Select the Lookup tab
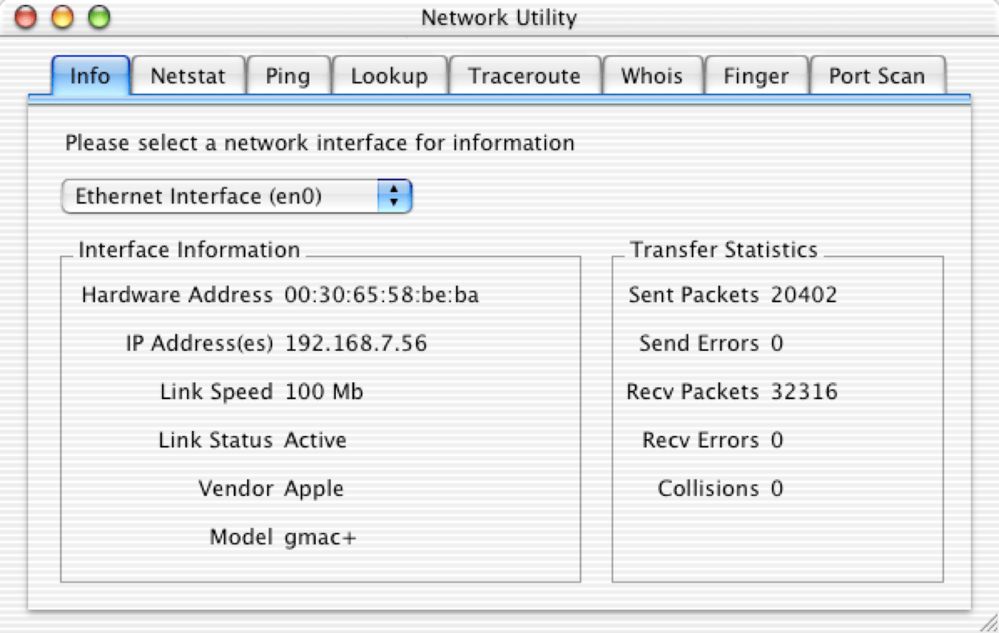999x633 pixels. point(389,76)
